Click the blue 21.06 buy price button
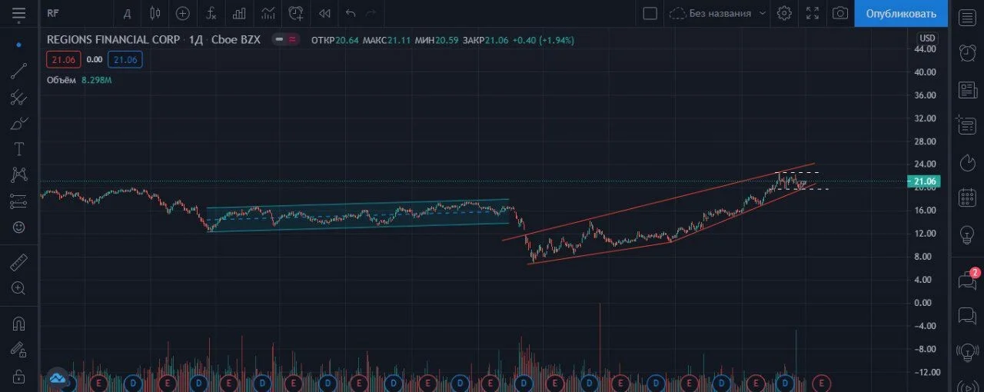The width and height of the screenshot is (984, 392). pos(125,59)
